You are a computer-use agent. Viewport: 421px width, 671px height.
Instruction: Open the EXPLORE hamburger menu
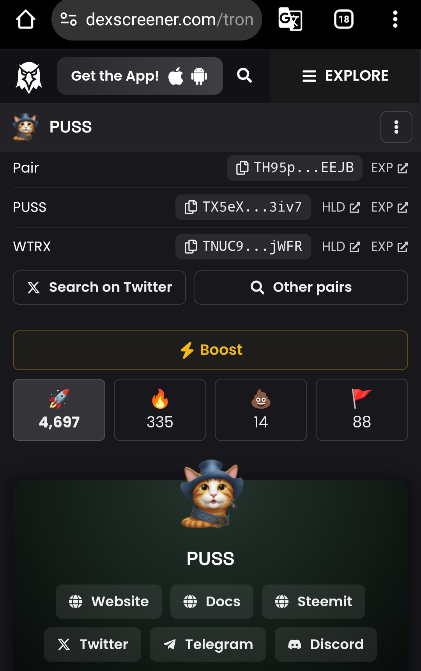(x=345, y=76)
